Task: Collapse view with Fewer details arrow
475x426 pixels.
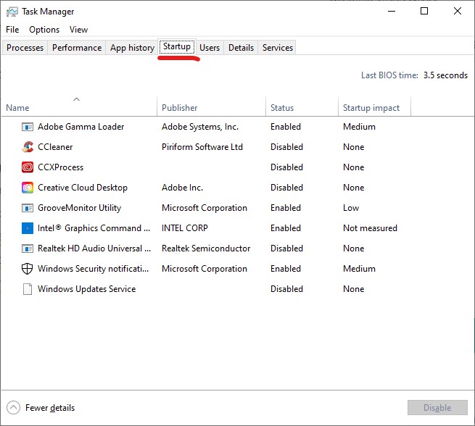Action: pos(13,408)
